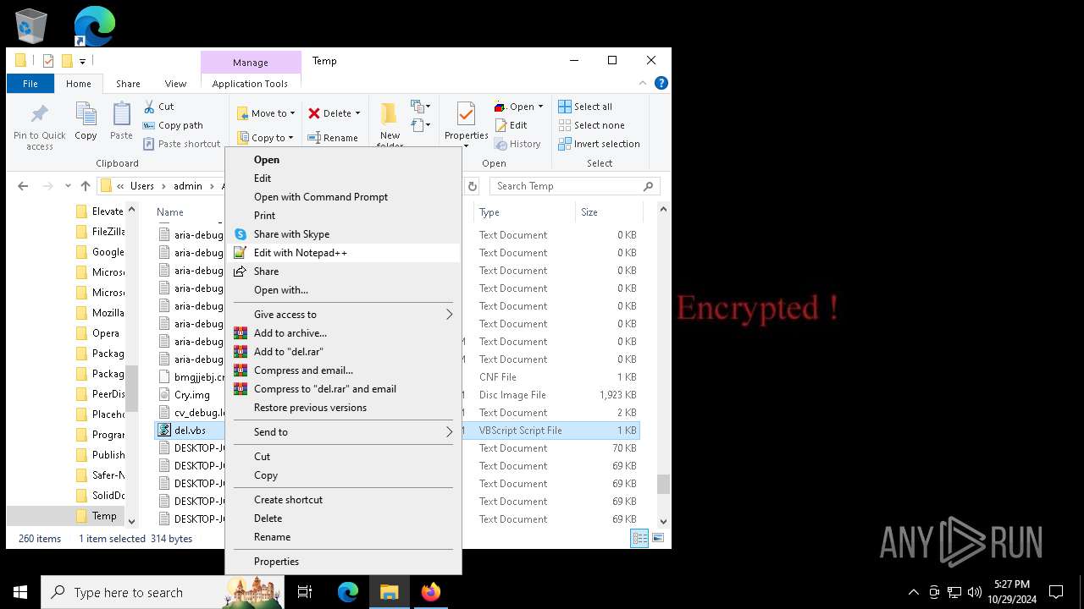Open the Application Tools tab
The width and height of the screenshot is (1084, 609).
tap(250, 84)
